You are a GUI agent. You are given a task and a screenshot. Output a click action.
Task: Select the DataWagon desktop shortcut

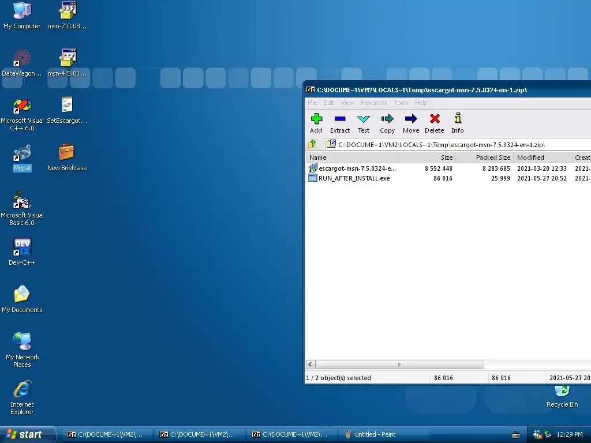22,63
